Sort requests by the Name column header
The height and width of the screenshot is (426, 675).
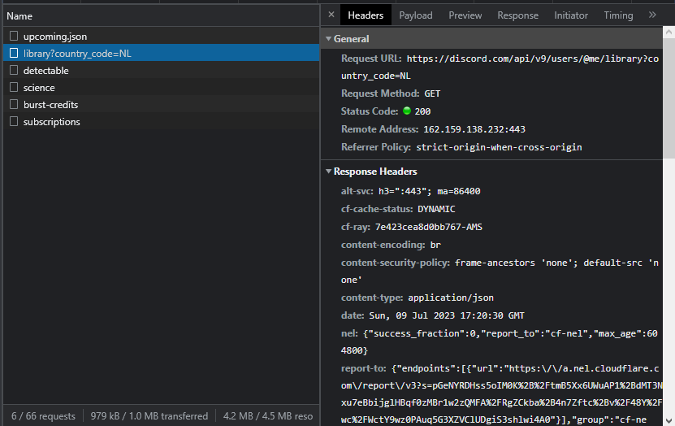(x=19, y=15)
